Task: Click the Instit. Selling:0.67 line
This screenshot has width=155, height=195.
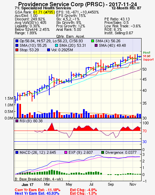Action: [118, 33]
